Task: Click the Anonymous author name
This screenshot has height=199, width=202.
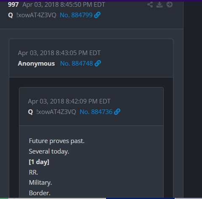Action: tap(36, 64)
